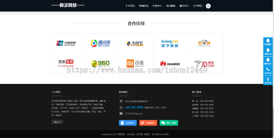Screen dimensions: 274x138
Task: Open the 360 partner logo
Action: pyautogui.click(x=100, y=64)
